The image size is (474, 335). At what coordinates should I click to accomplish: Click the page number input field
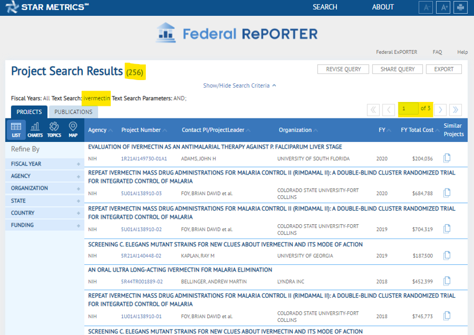(x=408, y=109)
